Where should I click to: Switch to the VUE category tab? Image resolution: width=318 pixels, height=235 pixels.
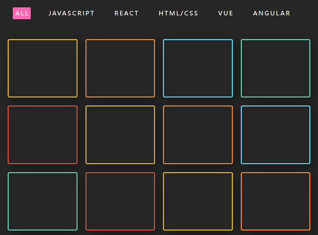click(225, 13)
